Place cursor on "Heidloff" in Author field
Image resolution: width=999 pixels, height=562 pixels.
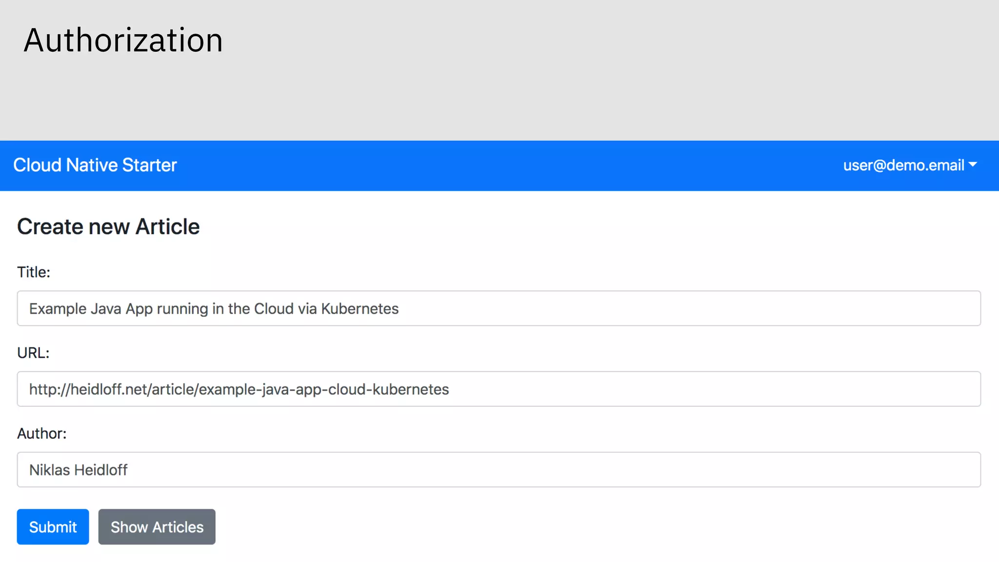tap(101, 470)
